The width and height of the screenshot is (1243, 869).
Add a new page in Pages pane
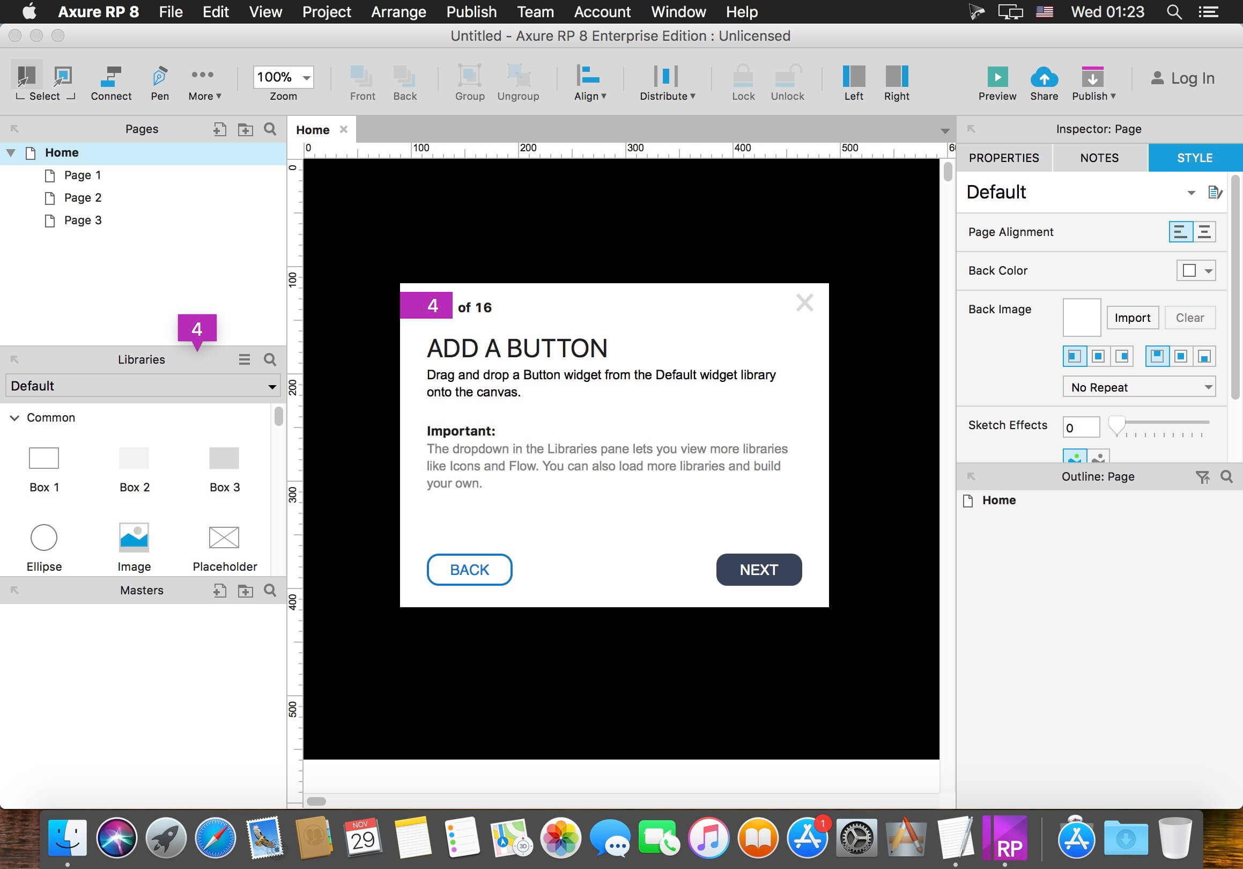pos(219,129)
